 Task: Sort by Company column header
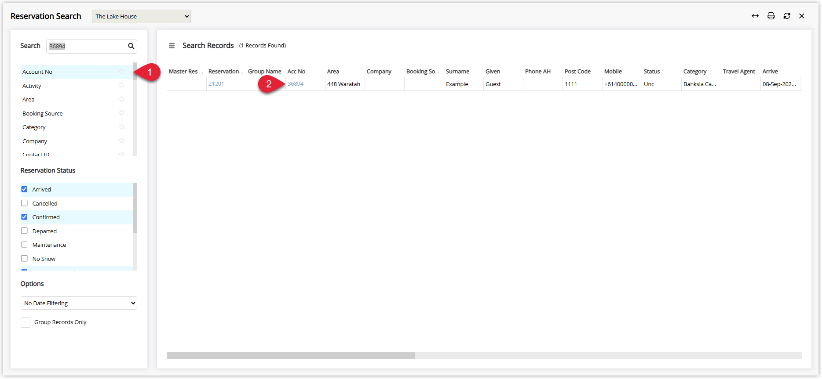(379, 72)
